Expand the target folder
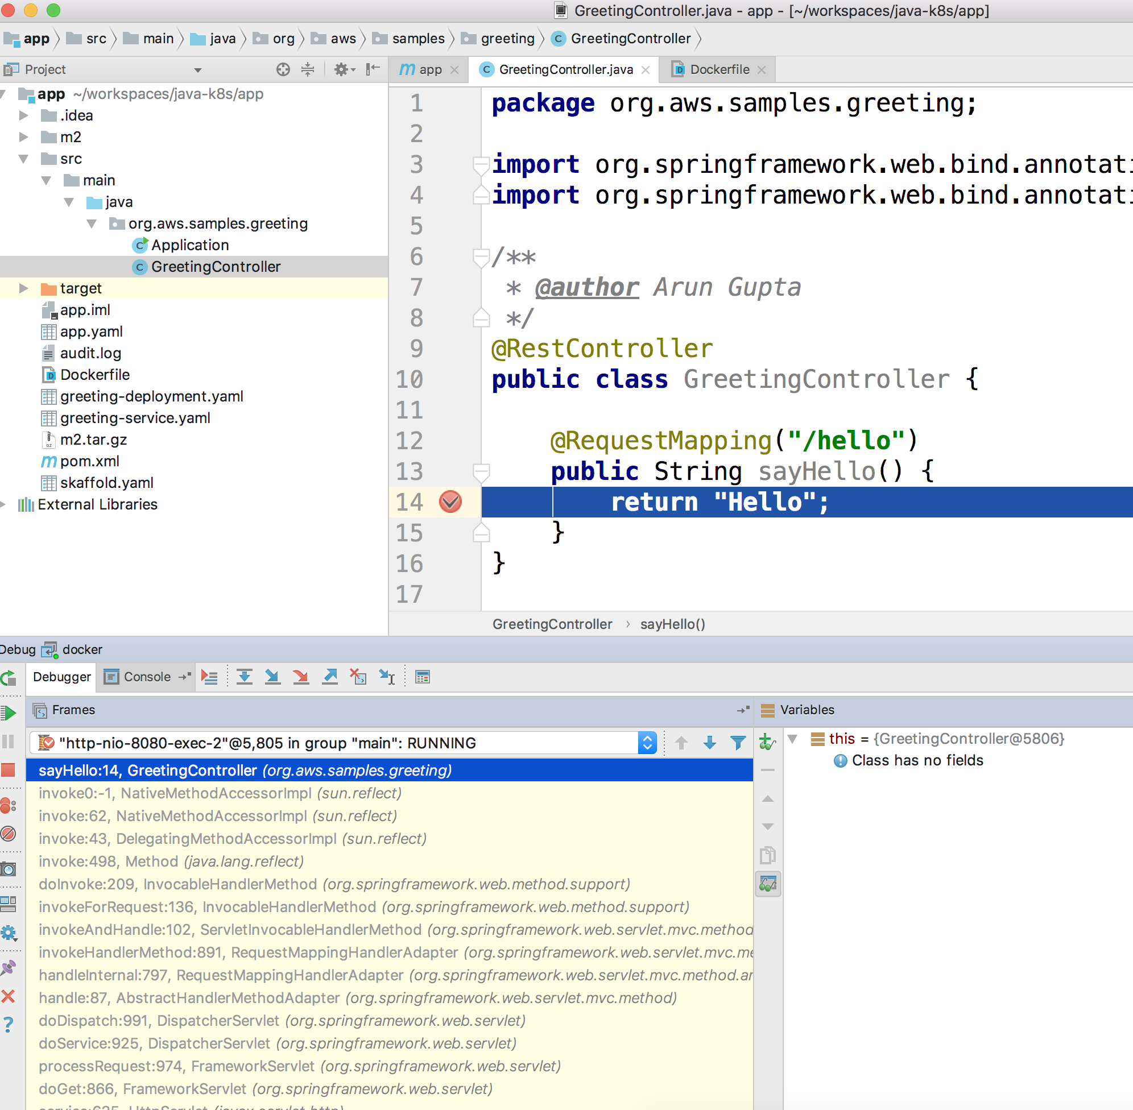This screenshot has width=1133, height=1110. [x=24, y=288]
